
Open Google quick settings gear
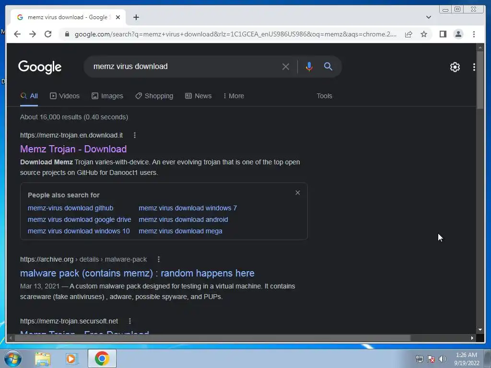pos(455,67)
